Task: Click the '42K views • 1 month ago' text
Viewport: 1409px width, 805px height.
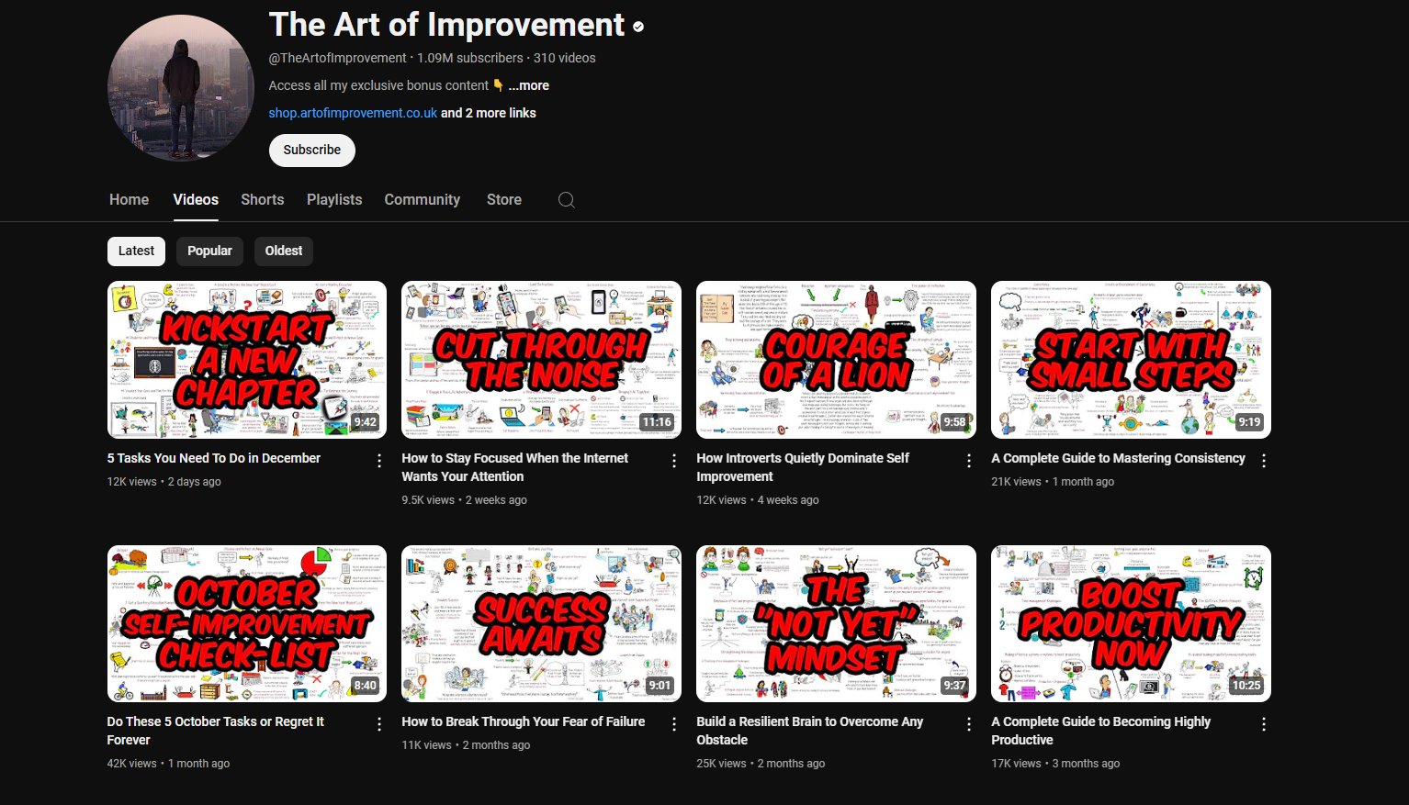Action: [x=169, y=764]
